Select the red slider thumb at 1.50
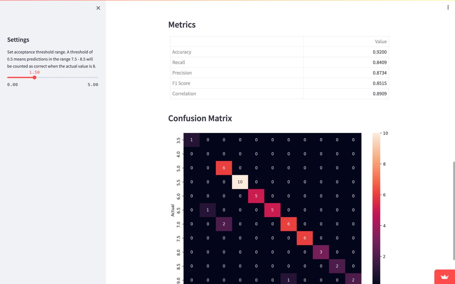Viewport: 455px width, 284px height. [34, 77]
